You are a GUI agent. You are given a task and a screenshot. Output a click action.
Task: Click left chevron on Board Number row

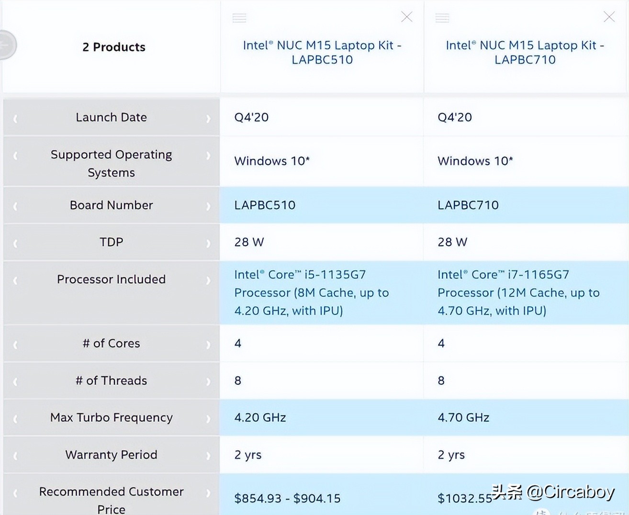(x=15, y=206)
